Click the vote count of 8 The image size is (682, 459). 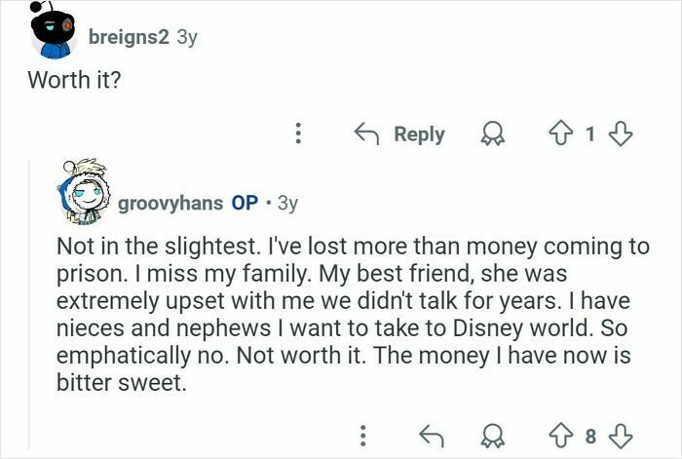(590, 433)
